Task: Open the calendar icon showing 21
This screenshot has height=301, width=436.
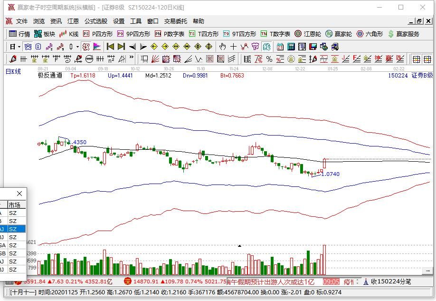Action: [280, 47]
